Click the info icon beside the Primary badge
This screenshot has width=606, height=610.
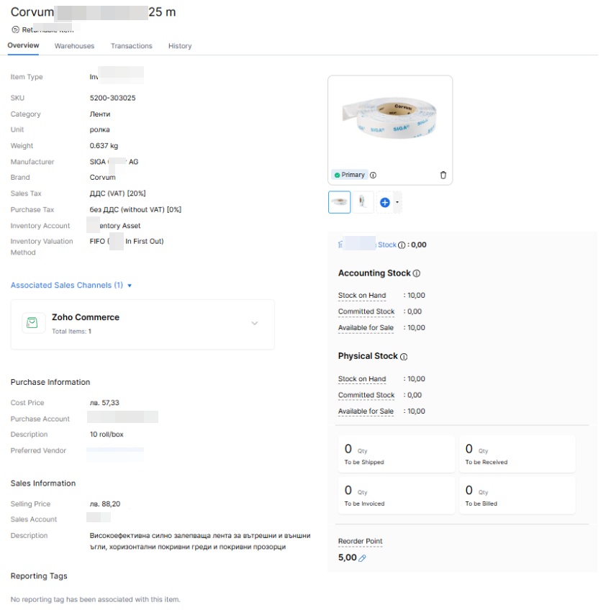[x=372, y=175]
